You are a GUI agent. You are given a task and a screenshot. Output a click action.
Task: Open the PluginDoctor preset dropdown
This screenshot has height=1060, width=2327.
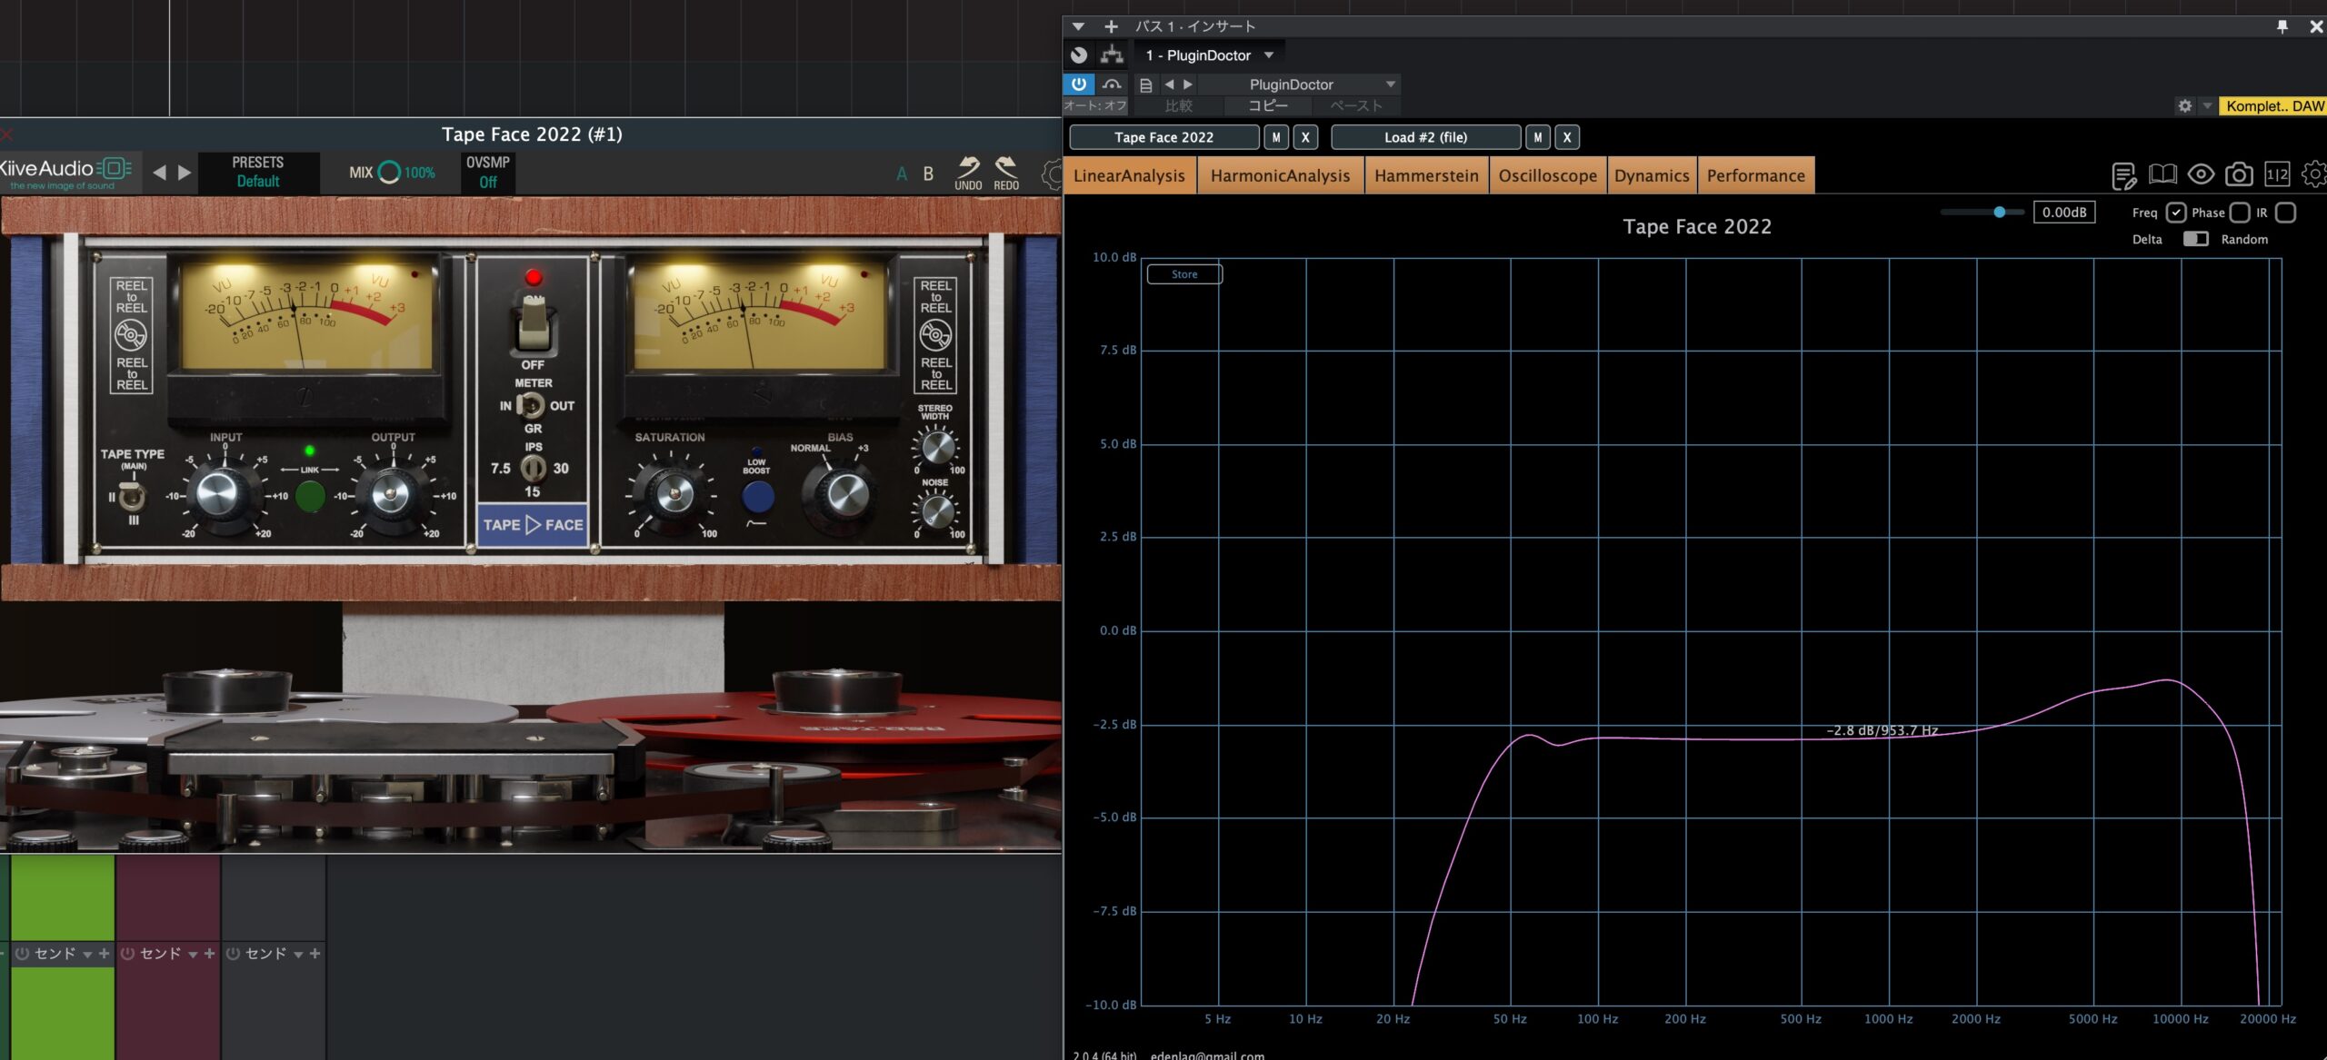[x=1389, y=84]
